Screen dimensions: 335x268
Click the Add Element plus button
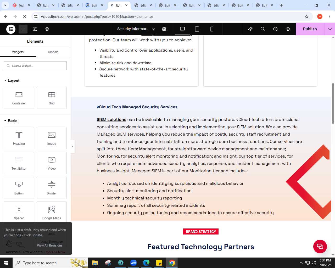tap(23, 29)
